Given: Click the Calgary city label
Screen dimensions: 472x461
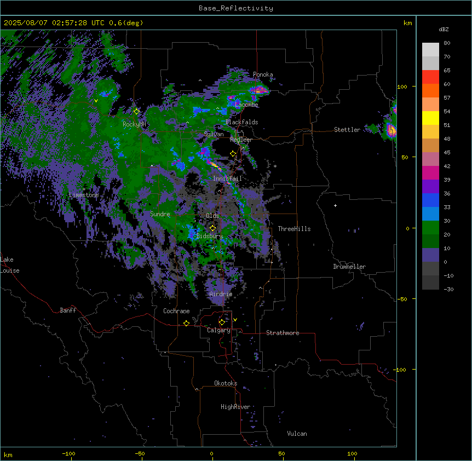Looking at the screenshot, I should coord(218,330).
